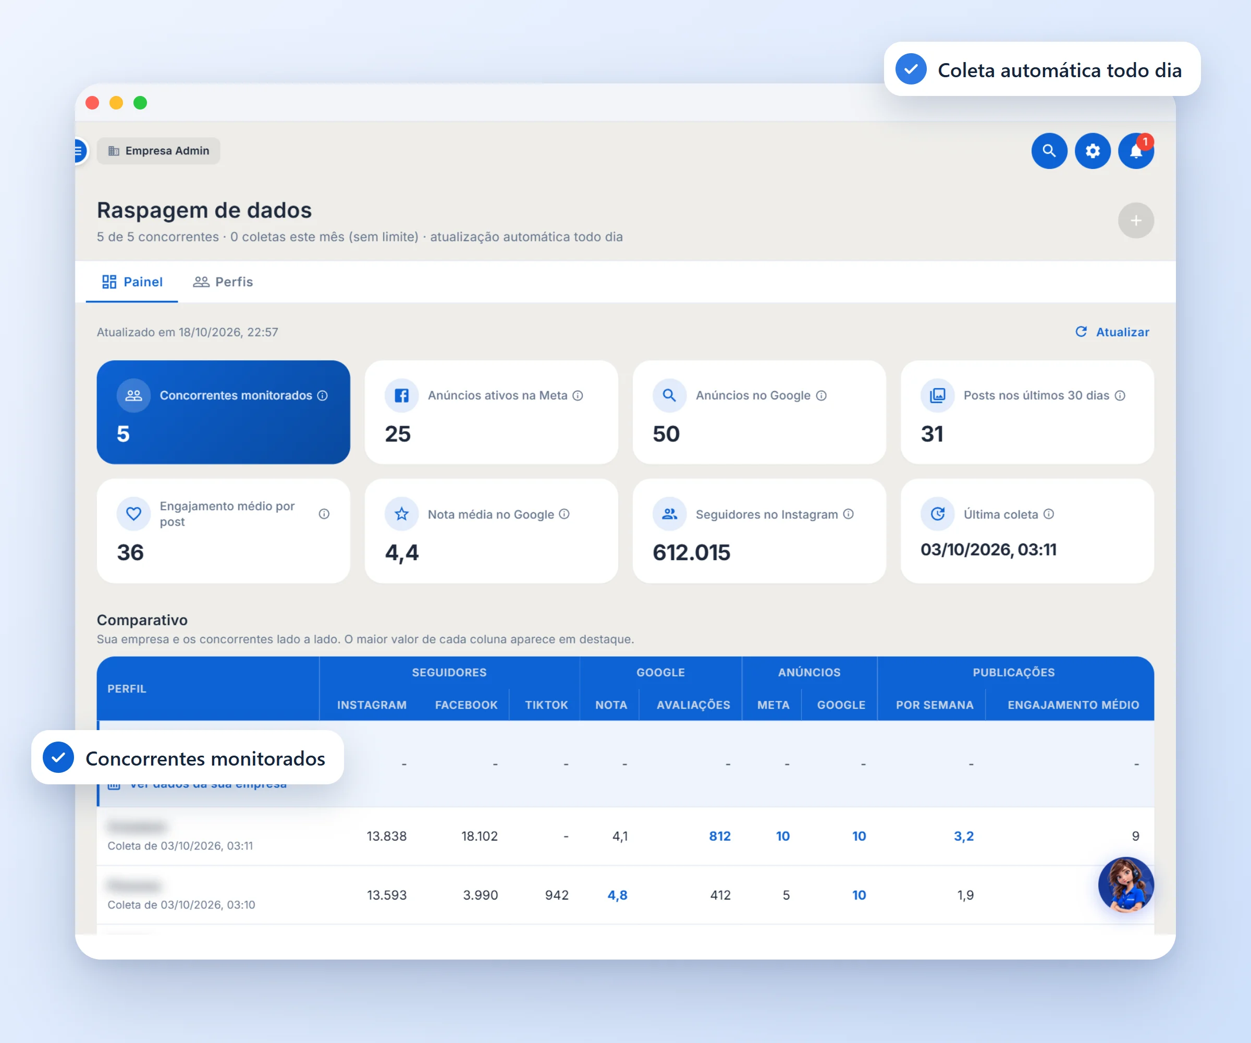Click the add competitor plus button

[1136, 221]
